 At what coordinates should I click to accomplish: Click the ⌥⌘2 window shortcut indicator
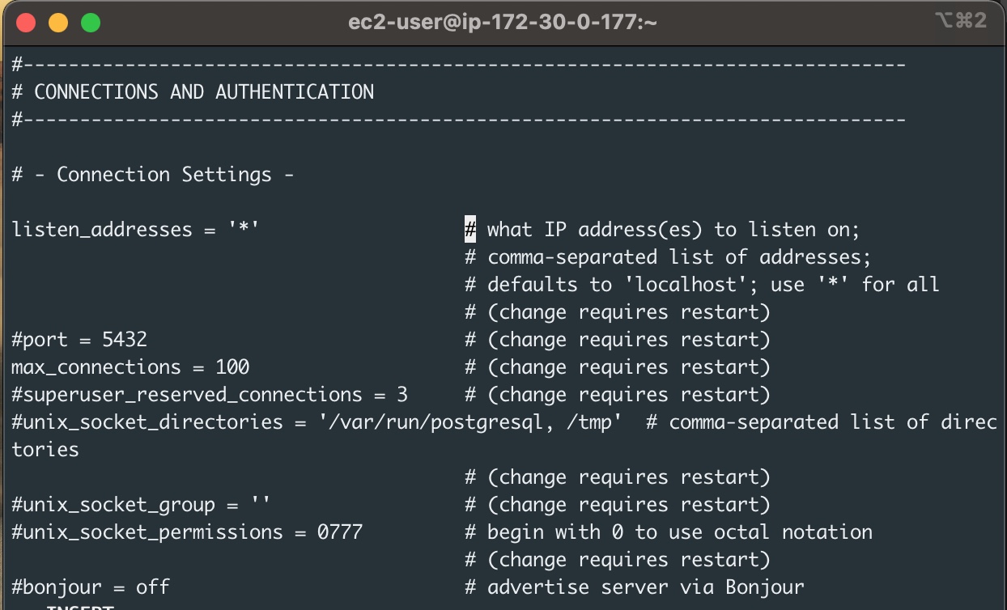(x=960, y=22)
